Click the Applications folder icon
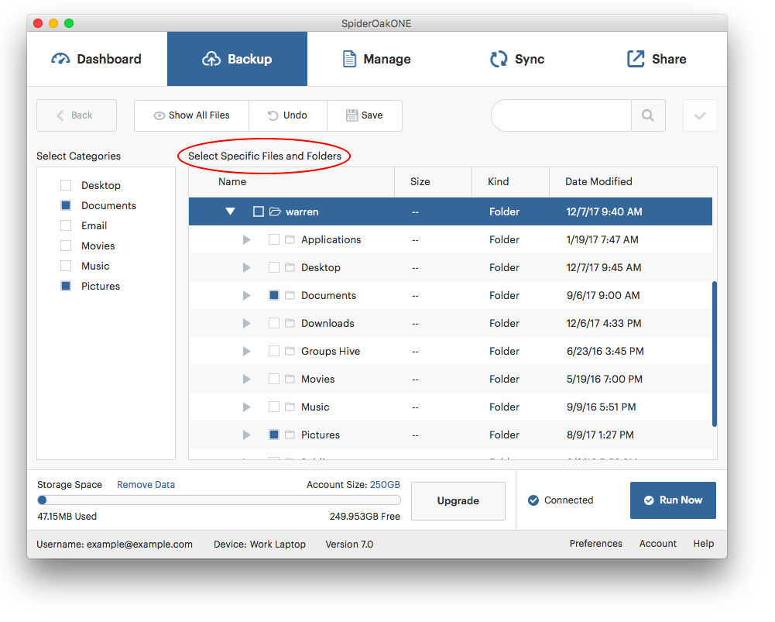Image resolution: width=775 pixels, height=622 pixels. [x=290, y=240]
